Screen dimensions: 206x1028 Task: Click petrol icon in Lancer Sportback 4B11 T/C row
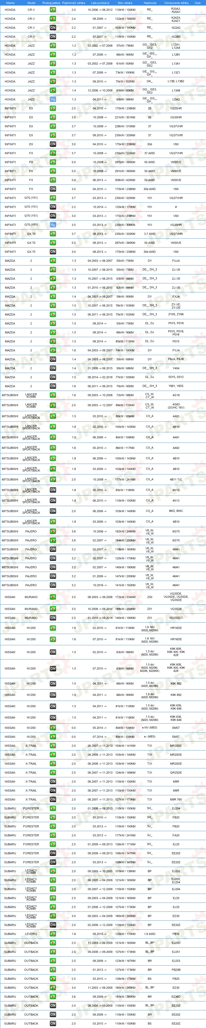click(53, 479)
